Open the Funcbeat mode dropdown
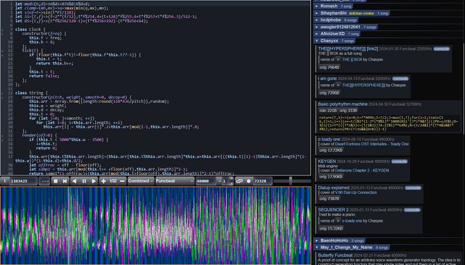The height and width of the screenshot is (265, 465). tap(175, 181)
